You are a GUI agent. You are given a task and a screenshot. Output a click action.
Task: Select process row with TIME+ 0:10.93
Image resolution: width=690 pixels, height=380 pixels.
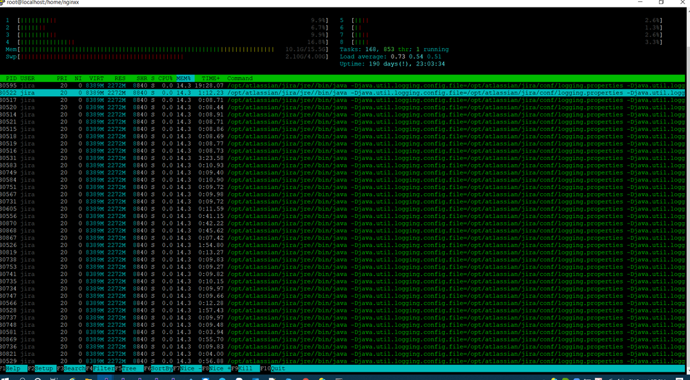[x=343, y=166]
